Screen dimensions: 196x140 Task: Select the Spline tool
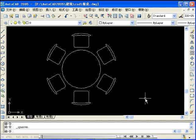[x=3, y=74]
